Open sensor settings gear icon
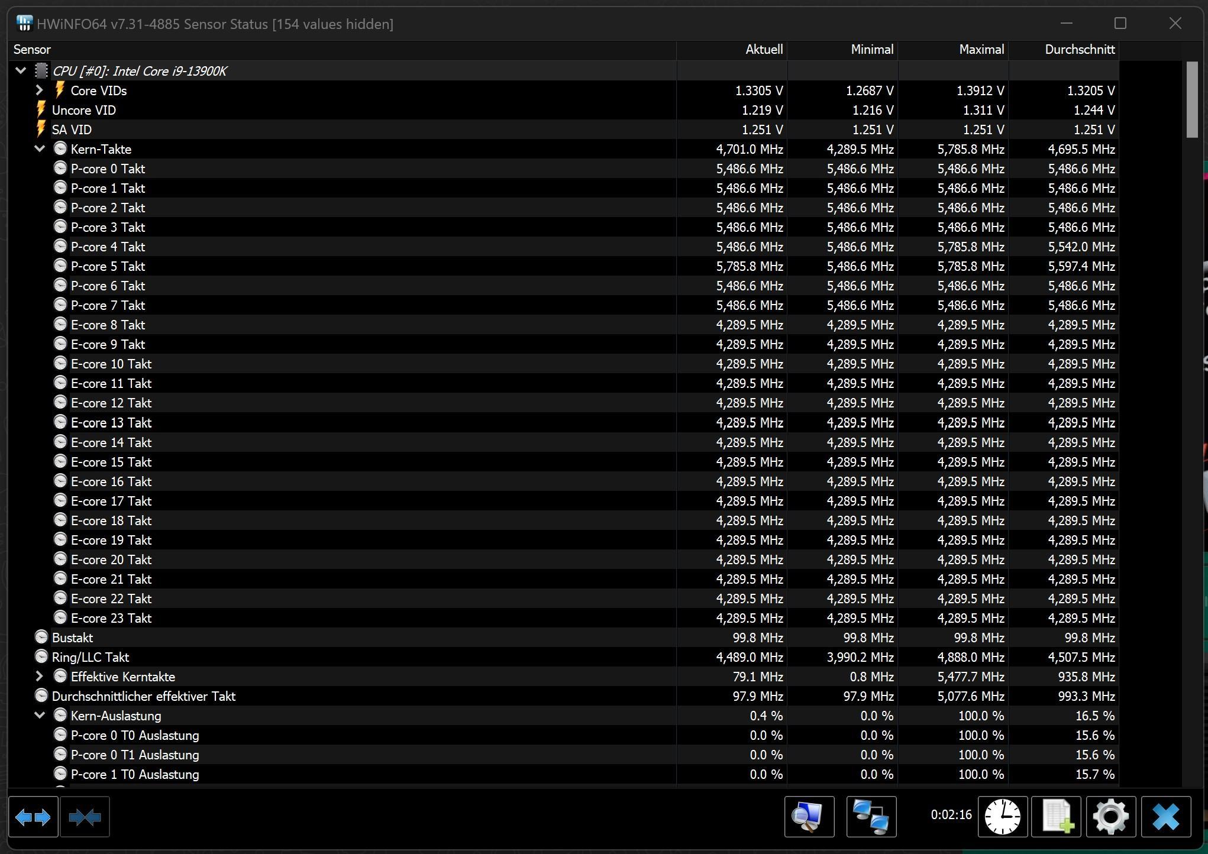 point(1110,817)
